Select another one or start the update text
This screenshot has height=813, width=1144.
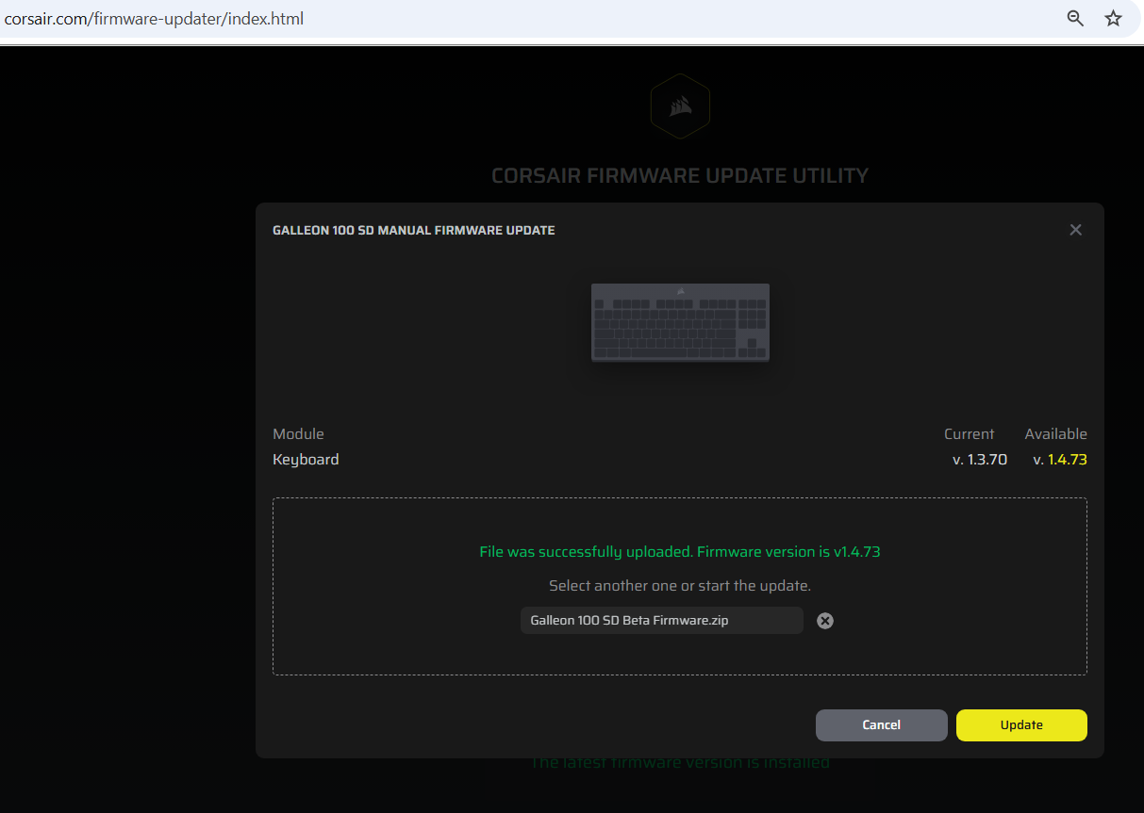point(680,584)
